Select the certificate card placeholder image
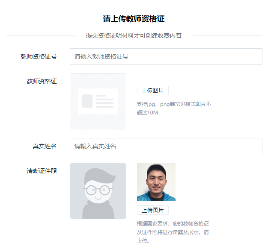The image size is (265, 249). [x=98, y=101]
